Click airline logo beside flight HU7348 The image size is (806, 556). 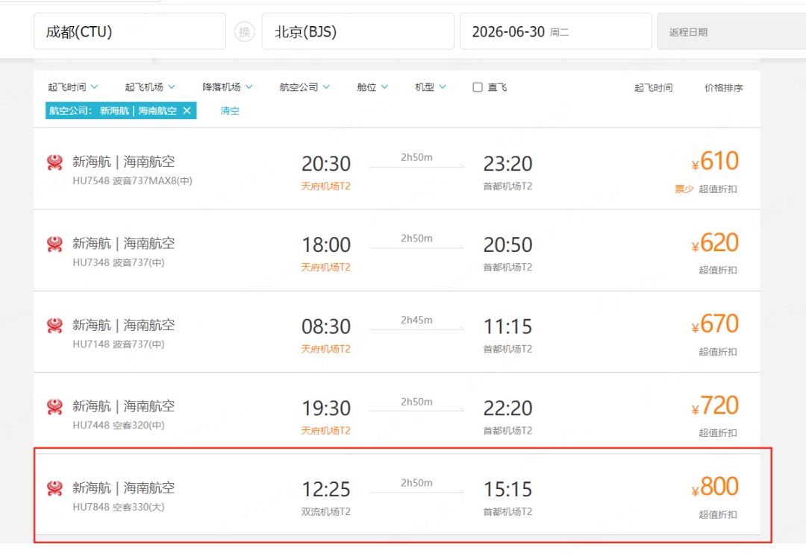(55, 244)
